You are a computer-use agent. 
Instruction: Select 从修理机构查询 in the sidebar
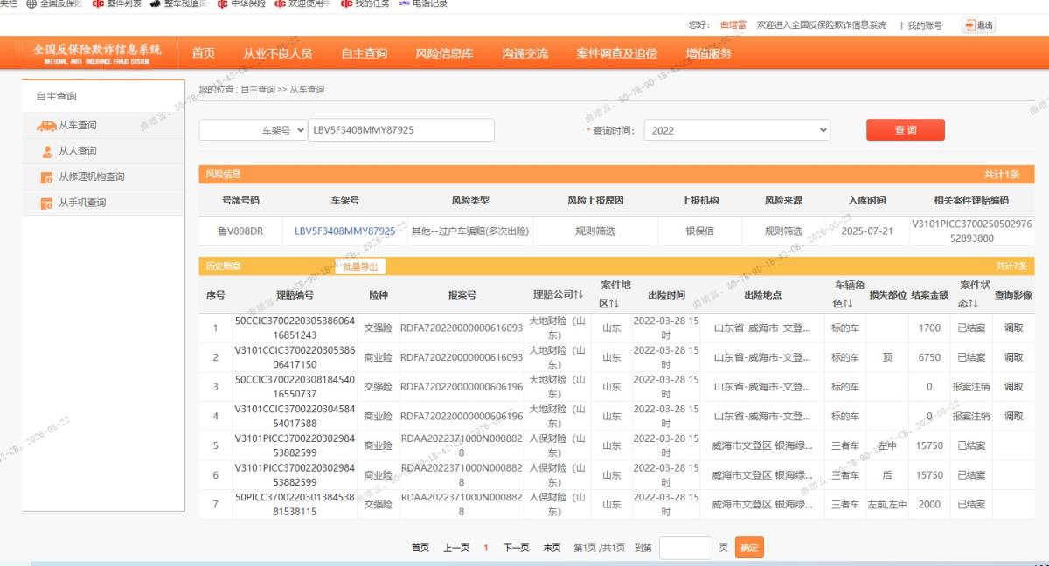[x=92, y=177]
